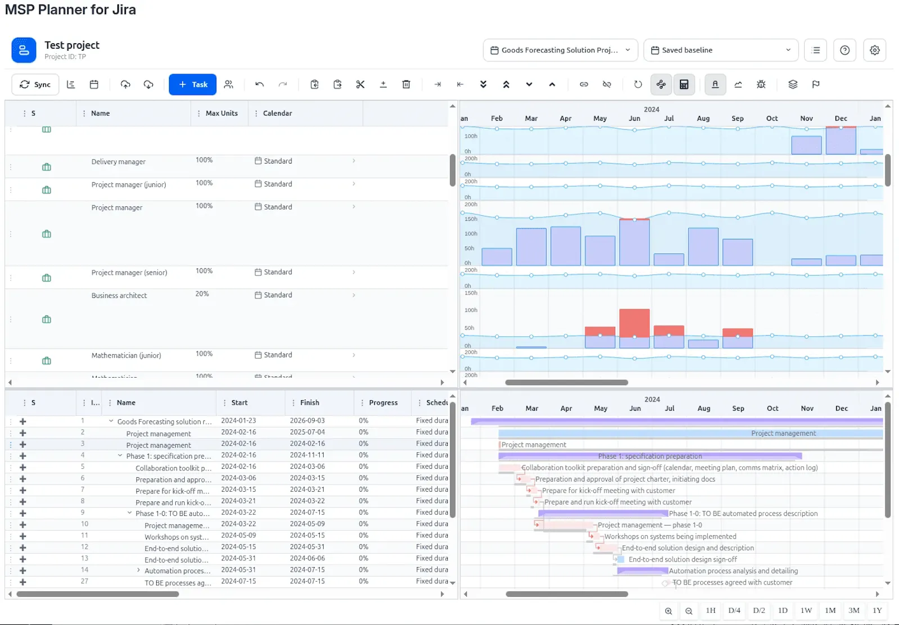Click Phase 1: specification preparation Gantt bar

click(x=650, y=456)
